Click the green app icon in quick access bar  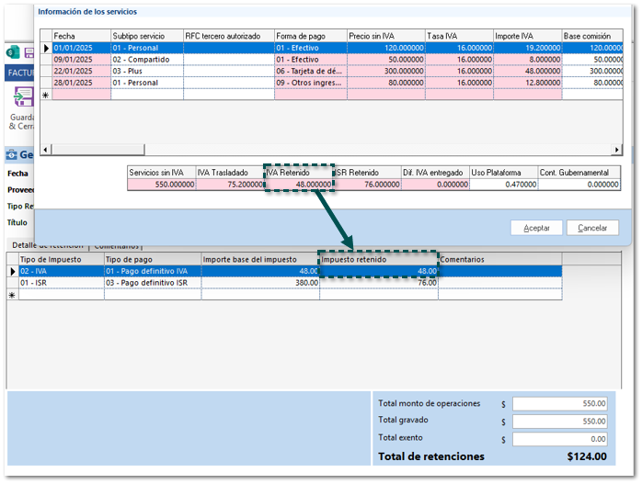pos(11,53)
